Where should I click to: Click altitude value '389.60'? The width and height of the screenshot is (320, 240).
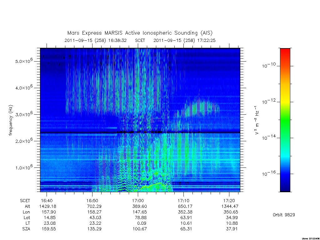(x=140, y=206)
